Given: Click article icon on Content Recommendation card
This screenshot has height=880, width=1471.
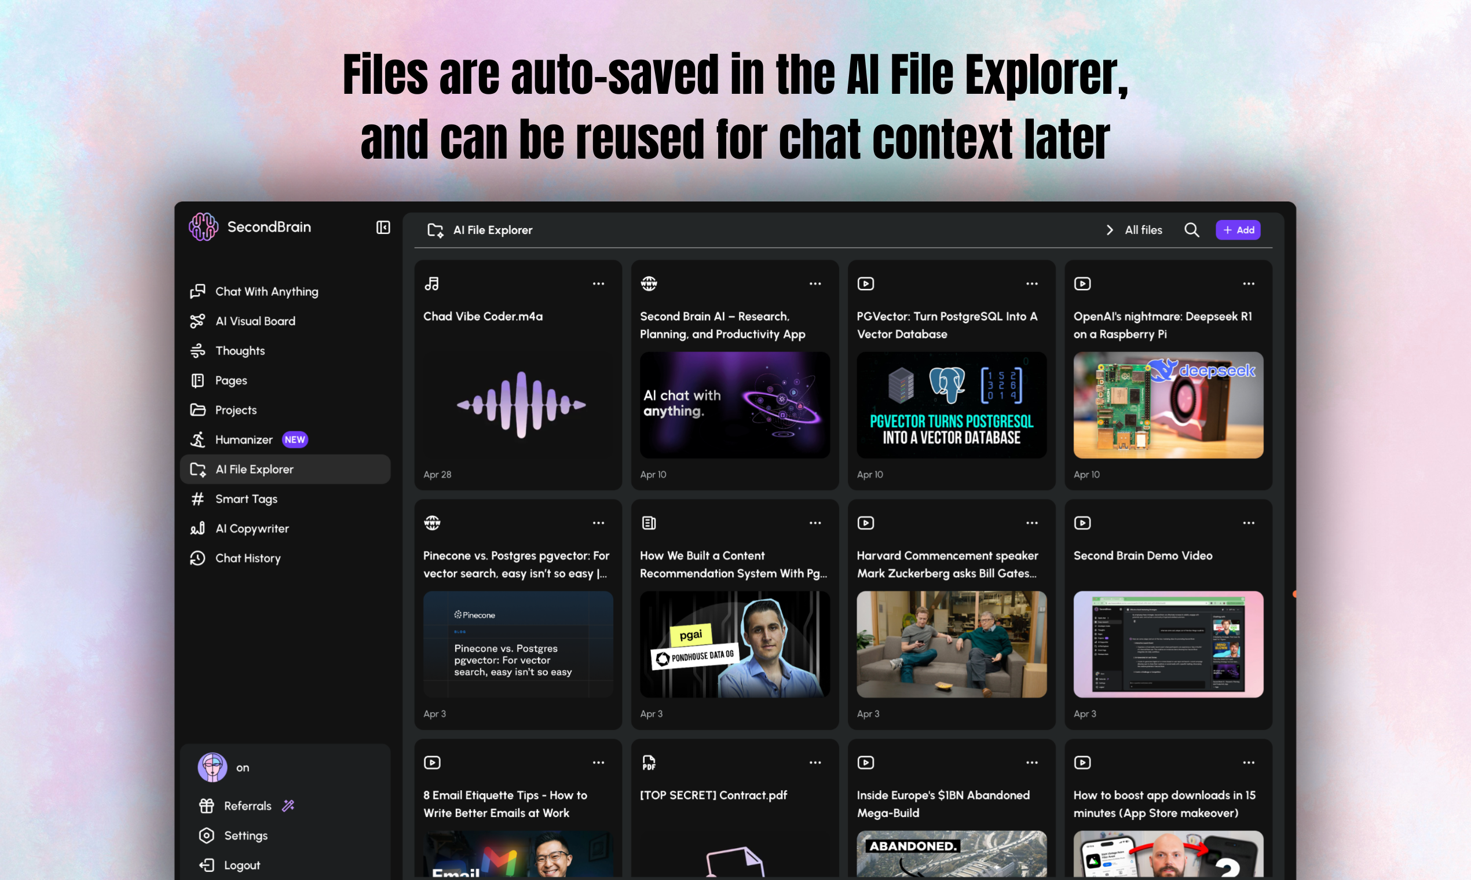Looking at the screenshot, I should click(649, 523).
